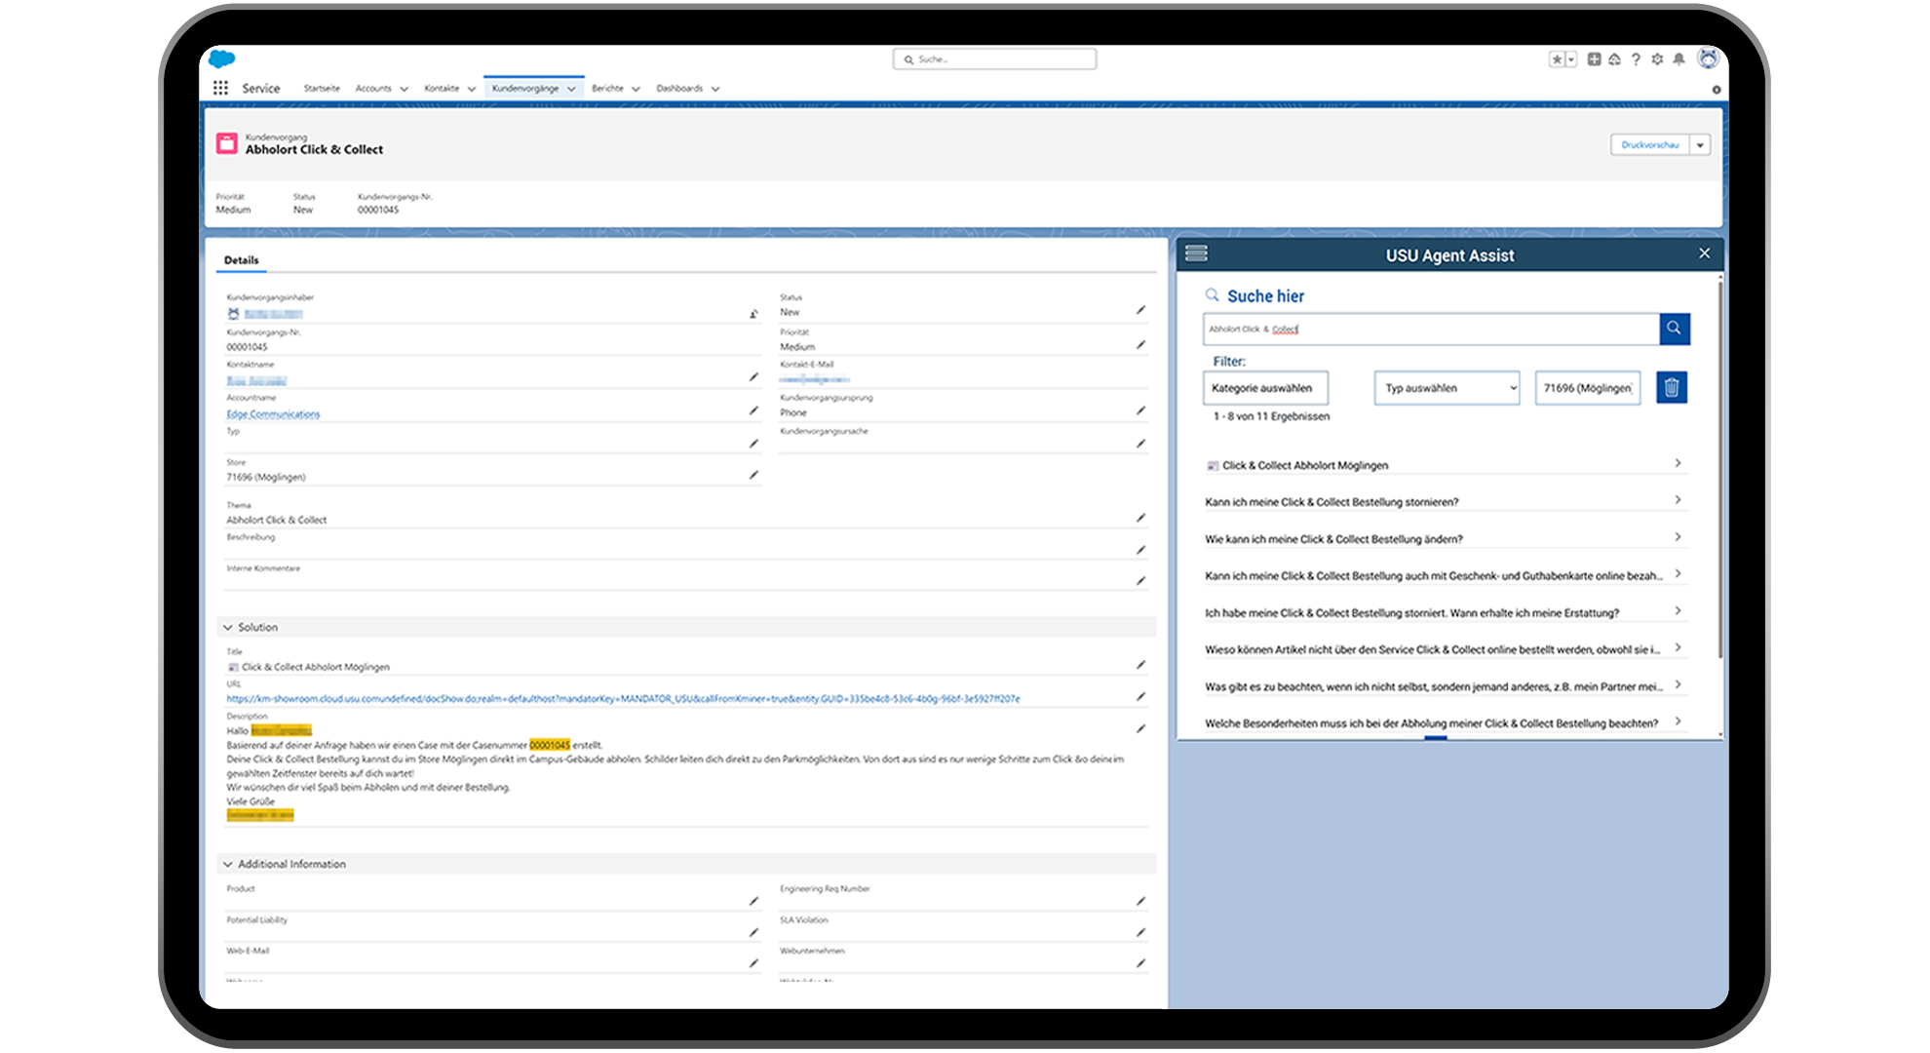The width and height of the screenshot is (1930, 1053).
Task: Edit the Engineering Req Number pencil
Action: click(1140, 901)
